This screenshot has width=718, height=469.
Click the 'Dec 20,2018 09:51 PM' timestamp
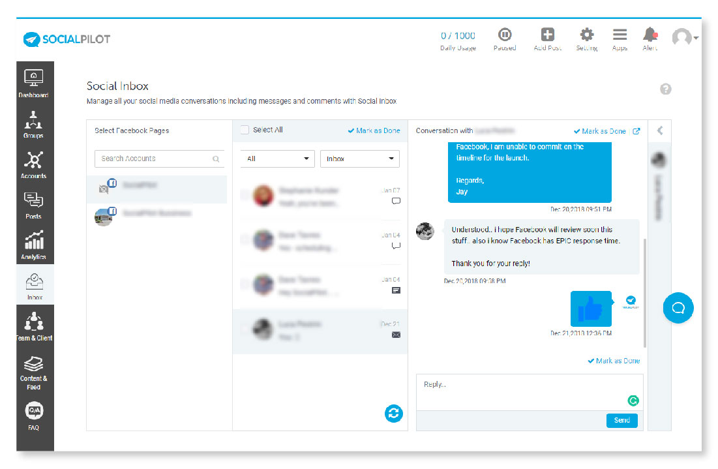580,209
